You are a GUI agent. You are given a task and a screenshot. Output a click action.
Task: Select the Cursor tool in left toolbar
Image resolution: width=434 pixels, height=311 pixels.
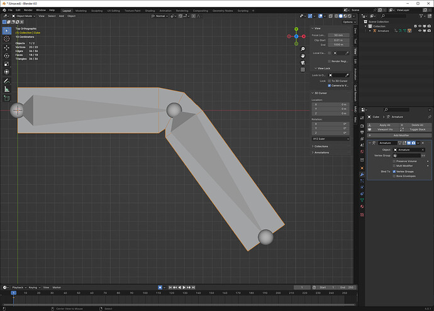point(7,39)
